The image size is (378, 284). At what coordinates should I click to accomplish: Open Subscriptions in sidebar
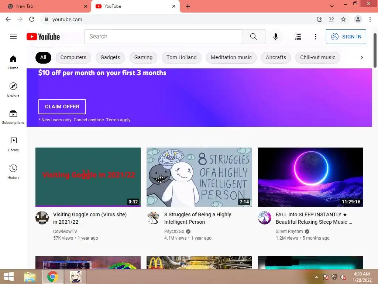[x=13, y=117]
